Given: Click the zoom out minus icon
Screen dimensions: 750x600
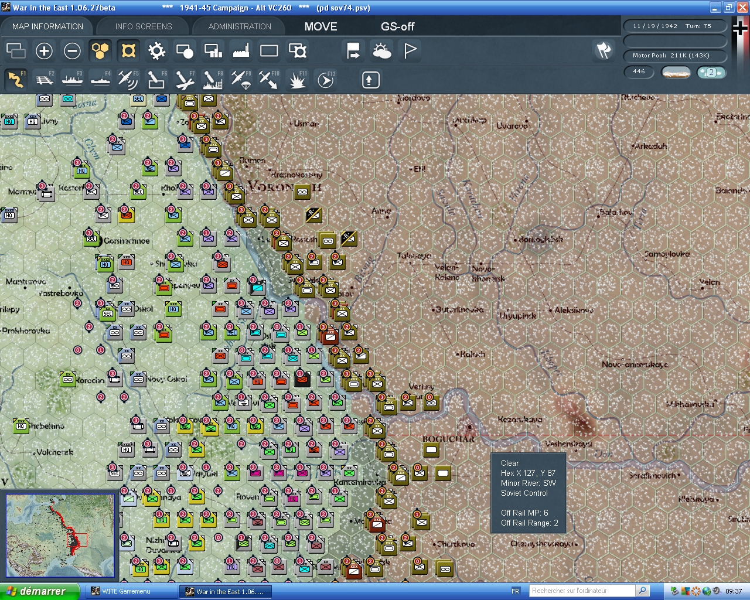Looking at the screenshot, I should [72, 51].
